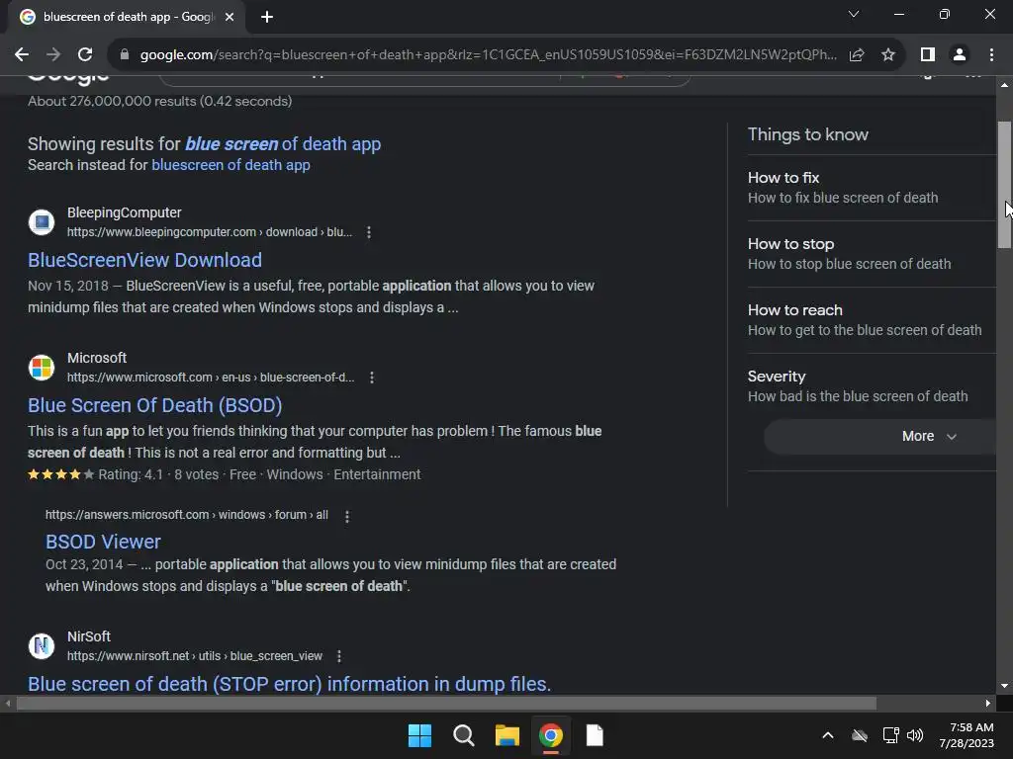Open Chrome side panel

(x=928, y=55)
